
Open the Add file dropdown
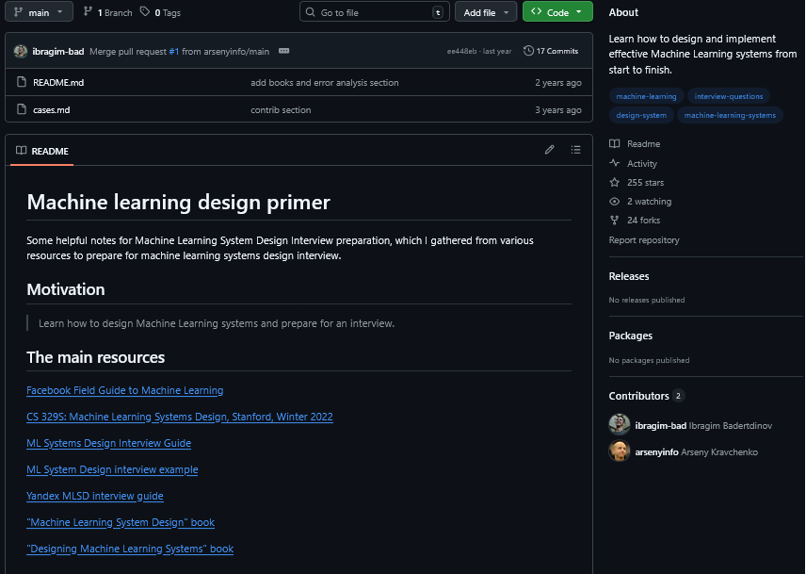(486, 12)
